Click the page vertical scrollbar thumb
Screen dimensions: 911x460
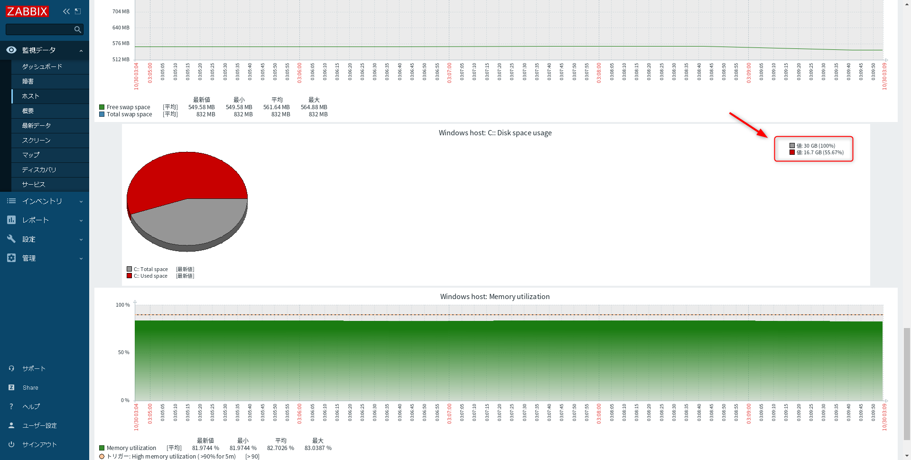pos(907,384)
